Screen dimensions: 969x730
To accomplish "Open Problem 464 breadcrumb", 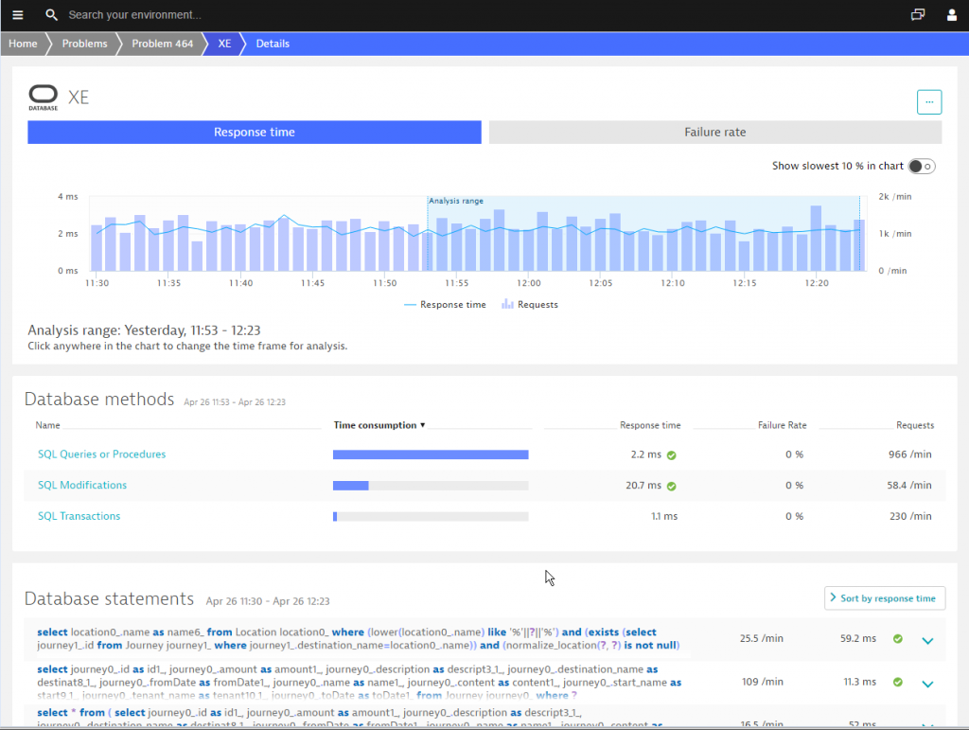I will click(x=163, y=44).
